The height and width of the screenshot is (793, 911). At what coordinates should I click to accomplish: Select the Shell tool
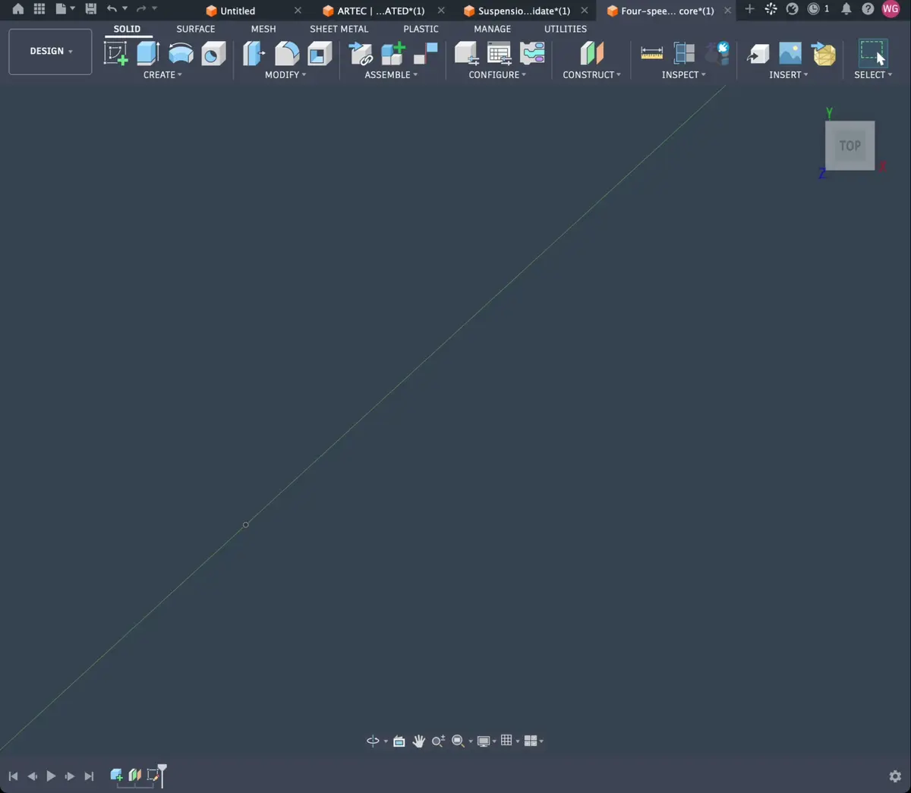tap(320, 54)
